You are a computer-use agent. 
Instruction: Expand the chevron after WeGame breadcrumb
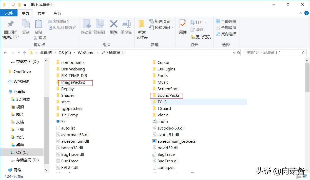click(98, 53)
